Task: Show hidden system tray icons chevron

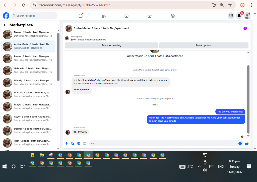Action: pyautogui.click(x=199, y=167)
